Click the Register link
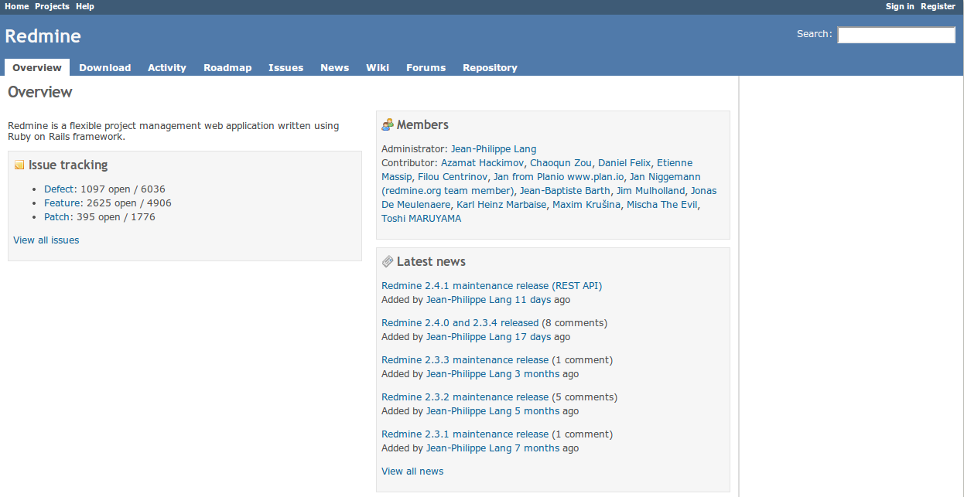The width and height of the screenshot is (964, 497). coord(938,6)
